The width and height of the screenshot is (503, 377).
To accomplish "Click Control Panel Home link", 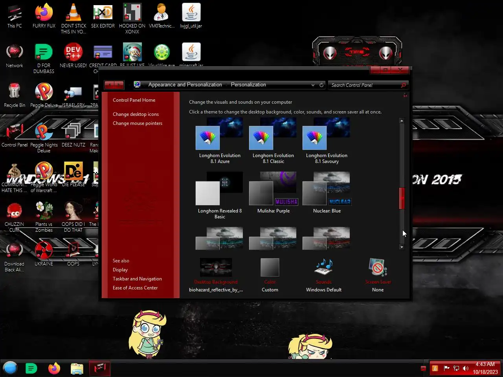I will 134,100.
